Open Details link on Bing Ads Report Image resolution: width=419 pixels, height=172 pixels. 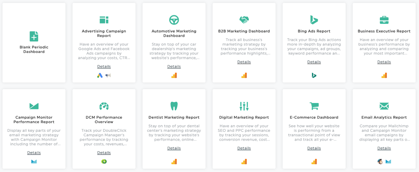314,62
